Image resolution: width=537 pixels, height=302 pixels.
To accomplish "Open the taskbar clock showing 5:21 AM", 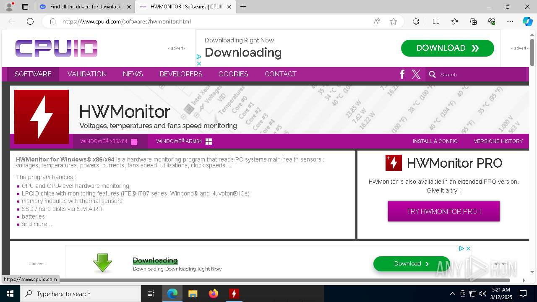I will pyautogui.click(x=501, y=294).
